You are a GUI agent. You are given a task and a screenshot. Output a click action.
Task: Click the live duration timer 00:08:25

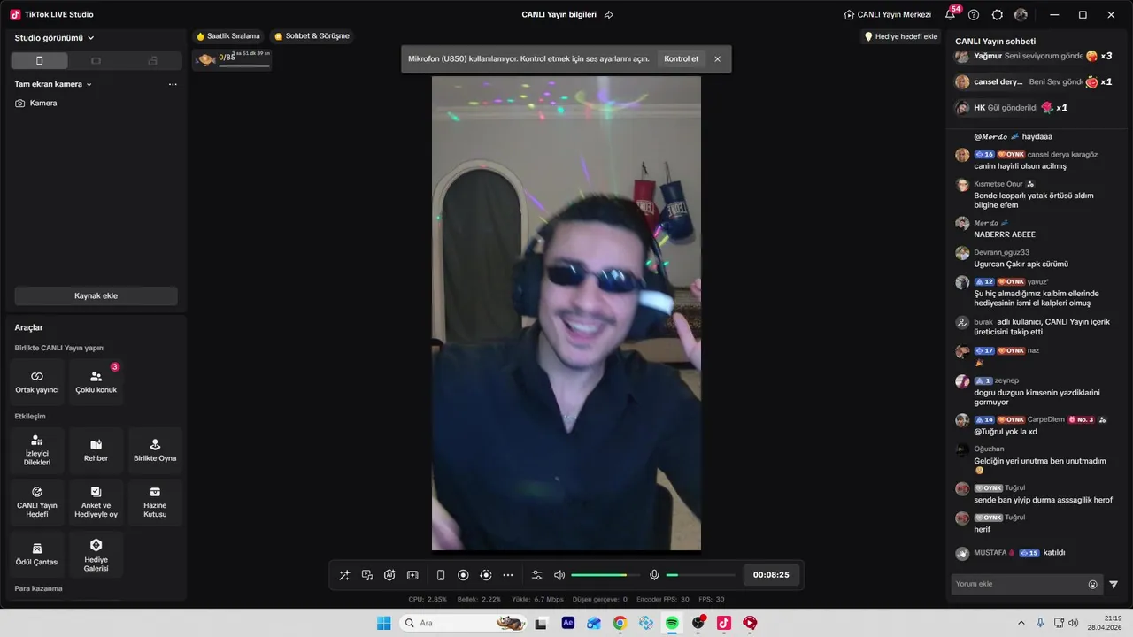771,575
